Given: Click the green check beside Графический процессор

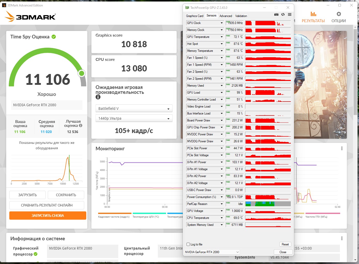Looking at the screenshot, I should coord(35,254).
